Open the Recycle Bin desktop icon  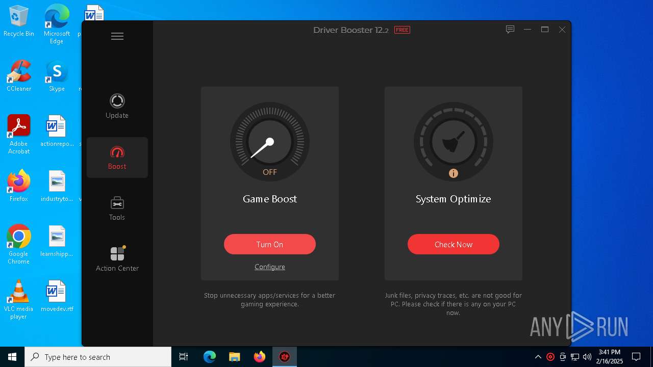[19, 21]
